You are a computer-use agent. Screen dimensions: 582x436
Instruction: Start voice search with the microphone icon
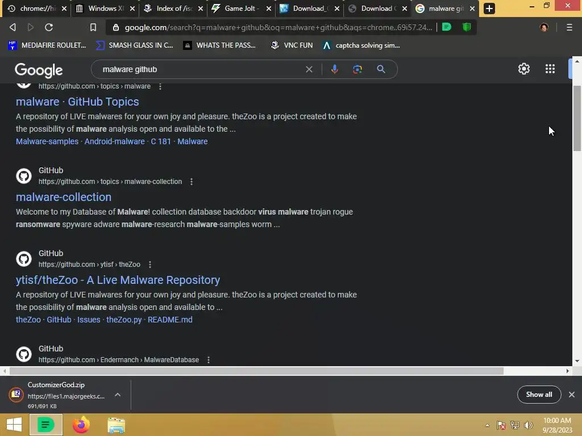coord(334,69)
